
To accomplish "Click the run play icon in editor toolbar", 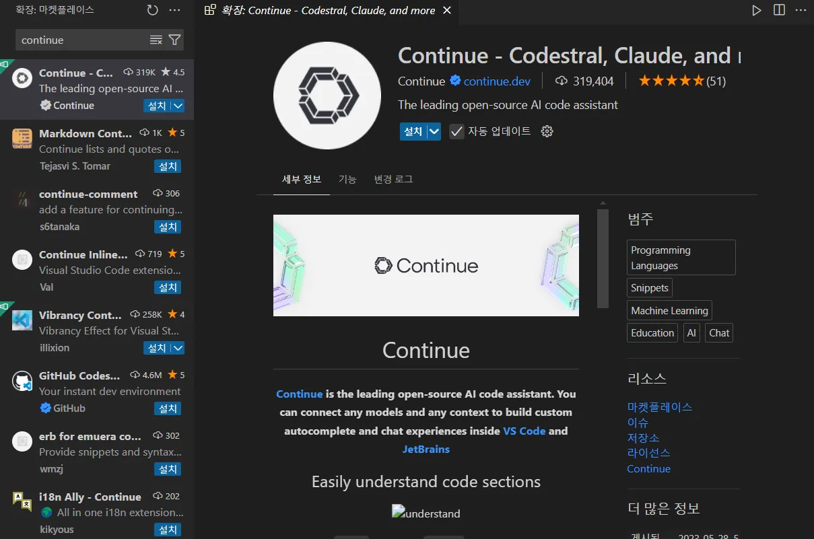I will (757, 10).
